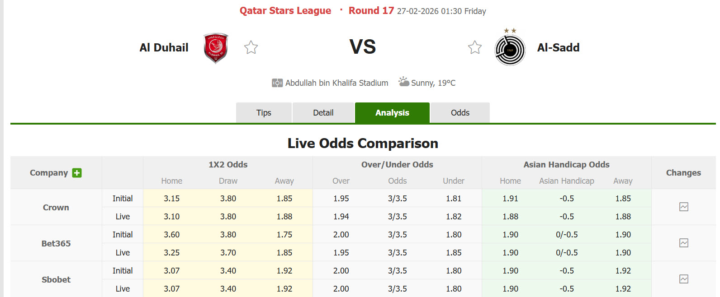Switch to the Tips tab
Screen dimensions: 720x297
[x=264, y=112]
